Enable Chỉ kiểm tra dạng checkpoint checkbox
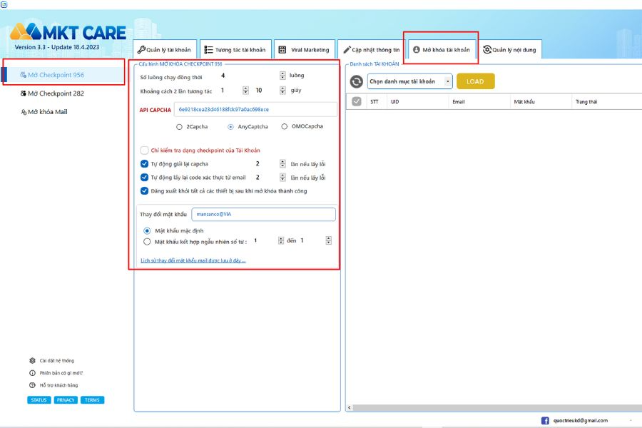The width and height of the screenshot is (642, 428). click(145, 151)
